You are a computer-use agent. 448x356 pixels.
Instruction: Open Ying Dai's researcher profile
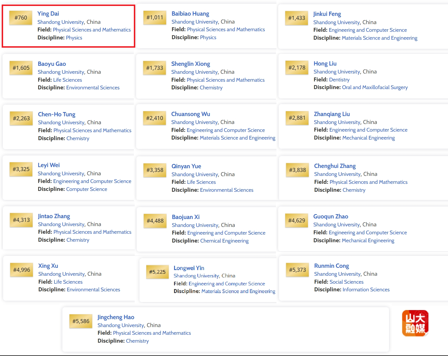(48, 14)
